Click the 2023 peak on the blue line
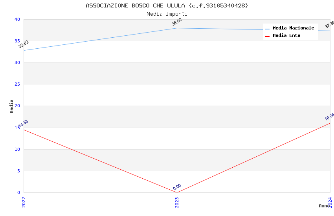The height and width of the screenshot is (216, 334). pos(177,28)
